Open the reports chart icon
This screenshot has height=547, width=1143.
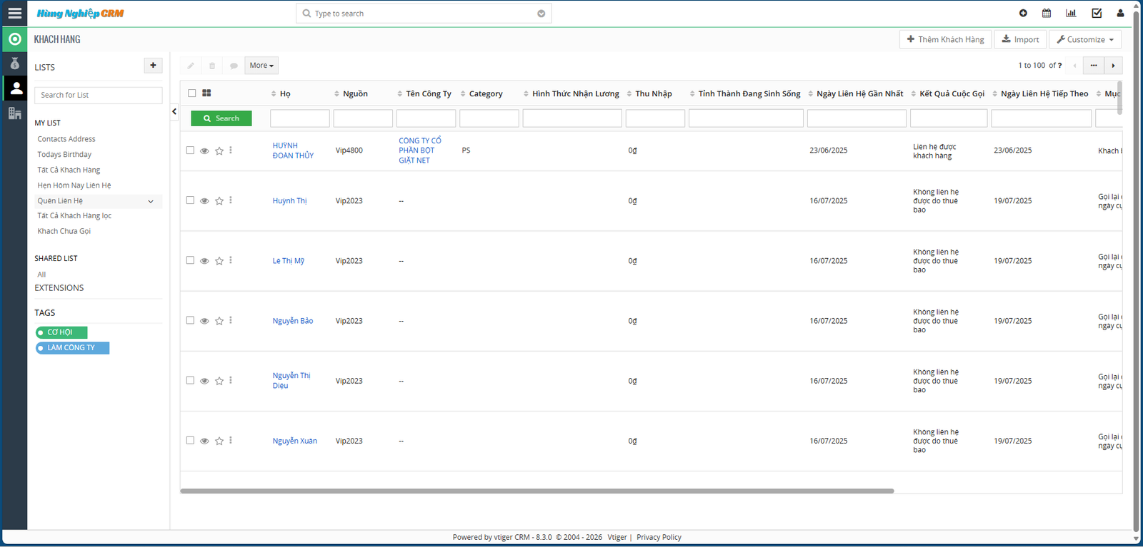click(x=1071, y=13)
